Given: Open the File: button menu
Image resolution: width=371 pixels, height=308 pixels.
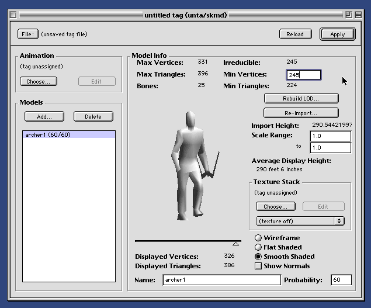Looking at the screenshot, I should click(27, 34).
